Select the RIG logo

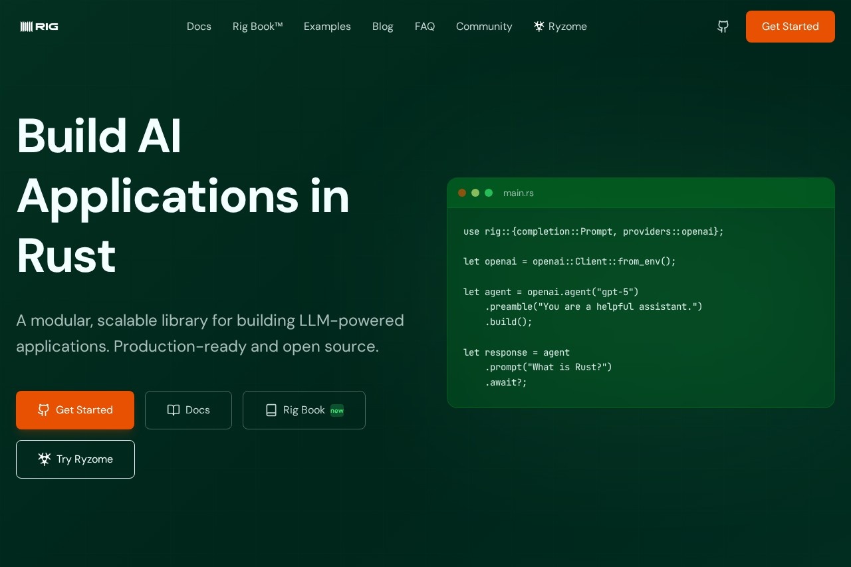pyautogui.click(x=39, y=27)
